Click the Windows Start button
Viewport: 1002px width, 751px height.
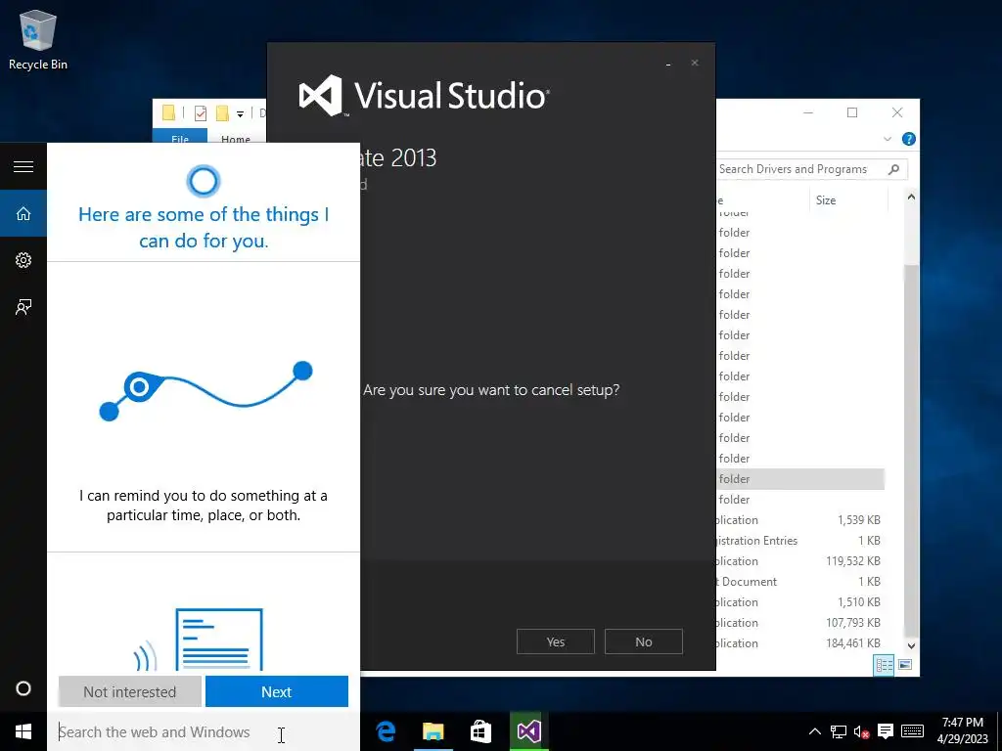[23, 731]
